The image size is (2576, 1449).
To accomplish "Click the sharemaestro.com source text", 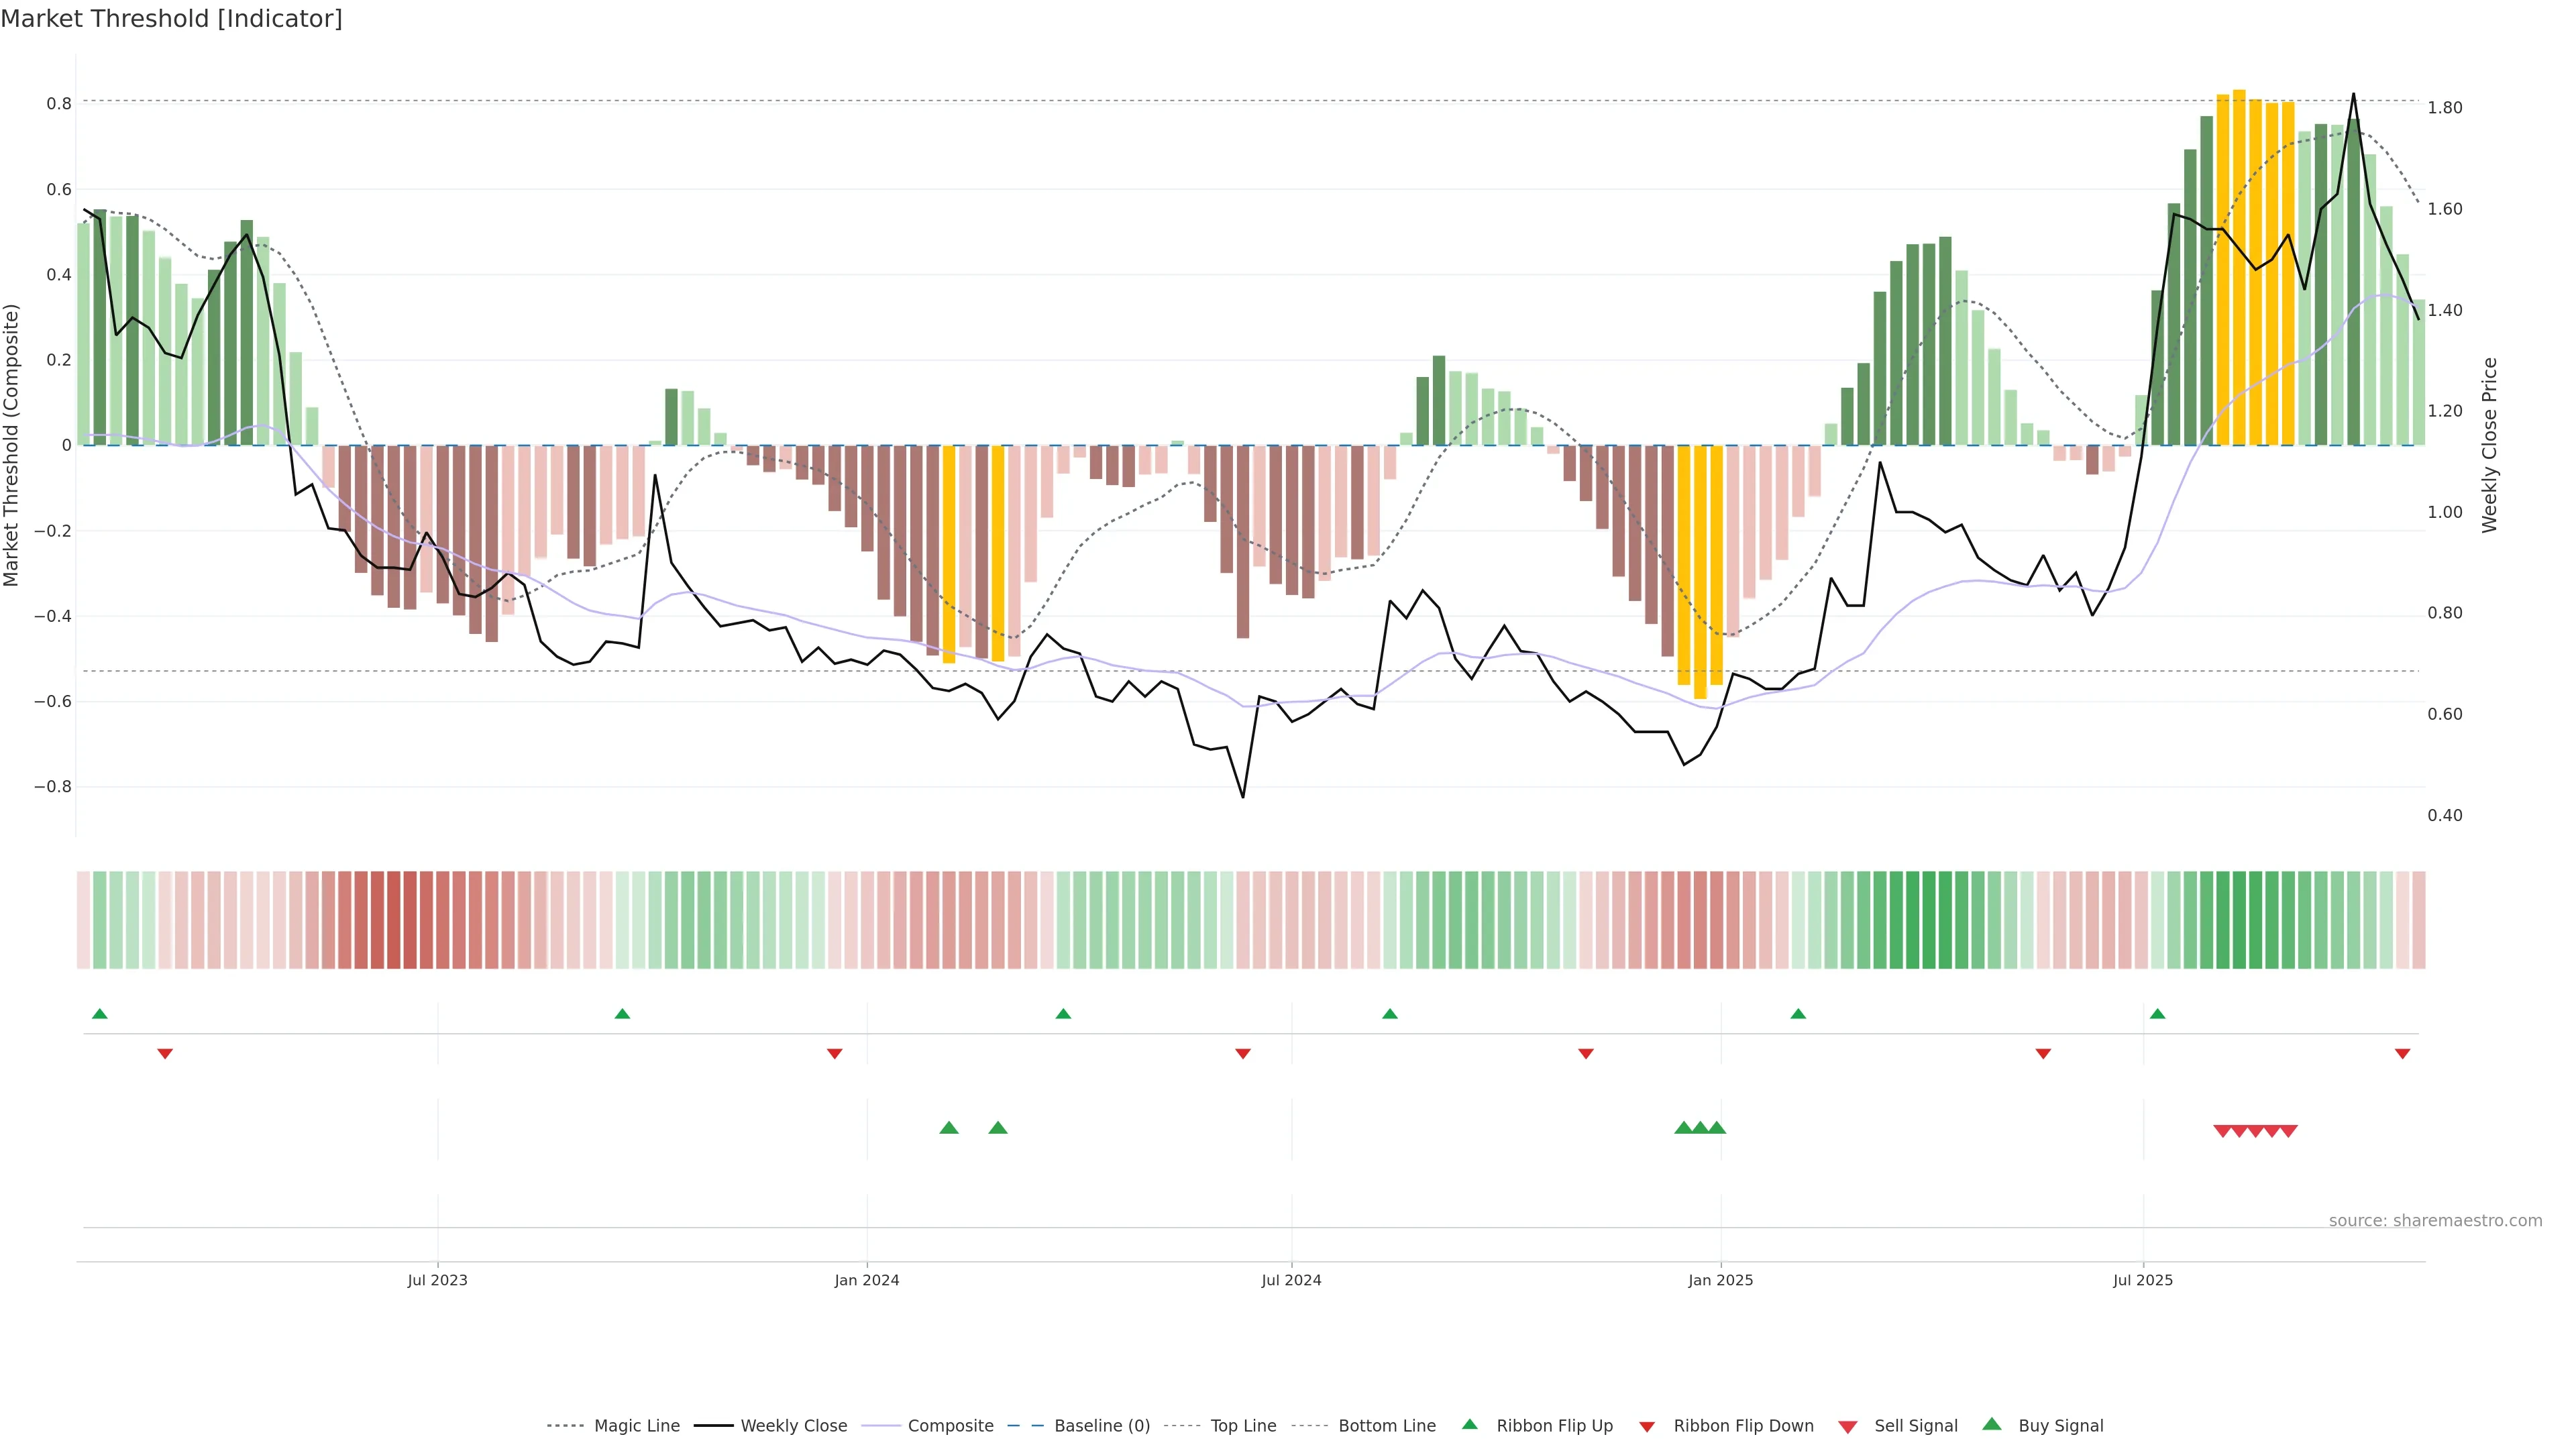I will (2435, 1221).
